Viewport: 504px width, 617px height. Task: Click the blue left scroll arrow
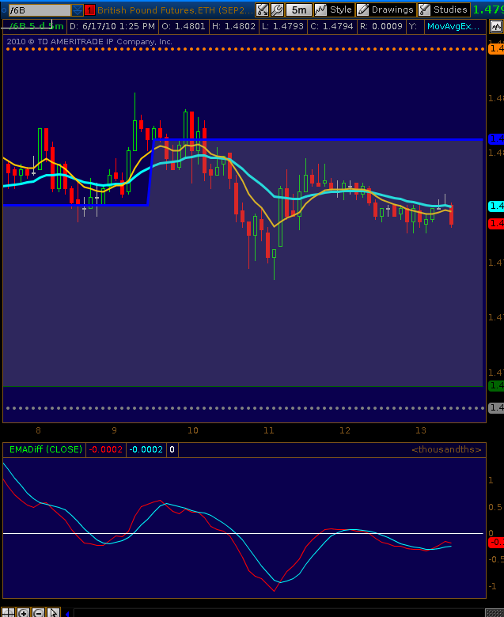pyautogui.click(x=67, y=613)
